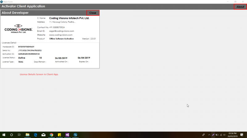Image resolution: width=247 pixels, height=138 pixels.
Task: Click email sagar@codingvisions.com
Action: point(61,31)
